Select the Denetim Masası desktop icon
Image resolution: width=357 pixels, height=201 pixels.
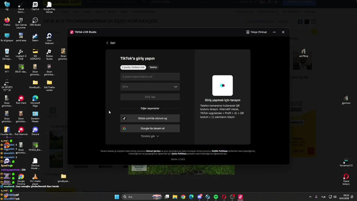pyautogui.click(x=35, y=117)
